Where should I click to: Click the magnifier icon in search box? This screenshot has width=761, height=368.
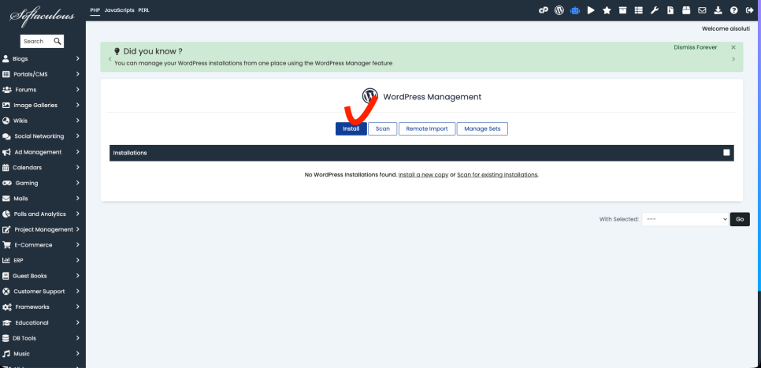58,41
